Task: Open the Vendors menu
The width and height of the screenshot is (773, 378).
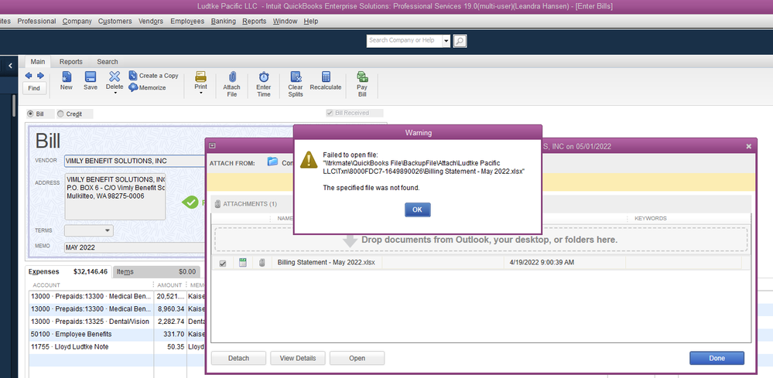Action: (x=151, y=21)
